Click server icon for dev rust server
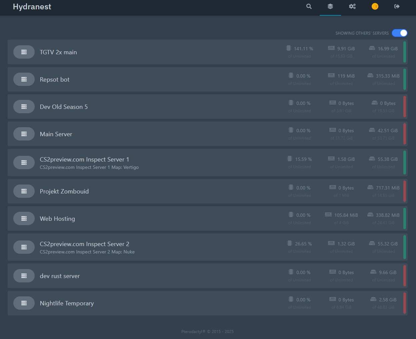416x339 pixels. (24, 276)
